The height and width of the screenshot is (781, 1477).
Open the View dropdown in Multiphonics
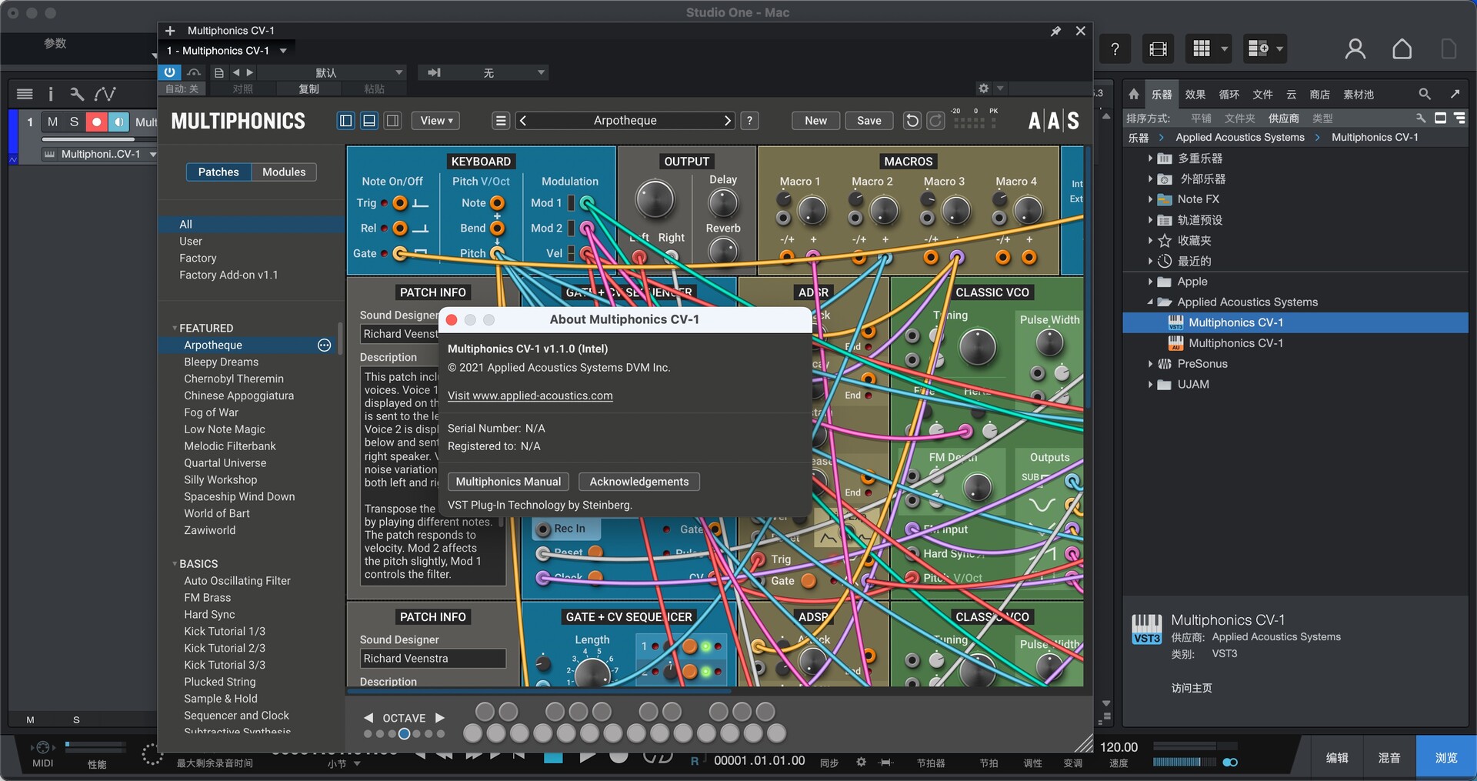[436, 121]
